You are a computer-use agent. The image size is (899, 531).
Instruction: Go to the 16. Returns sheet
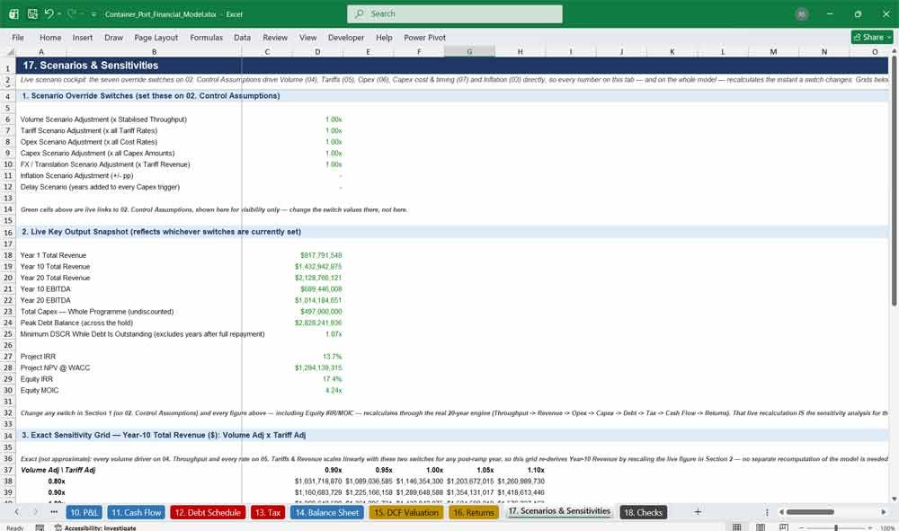pyautogui.click(x=474, y=513)
